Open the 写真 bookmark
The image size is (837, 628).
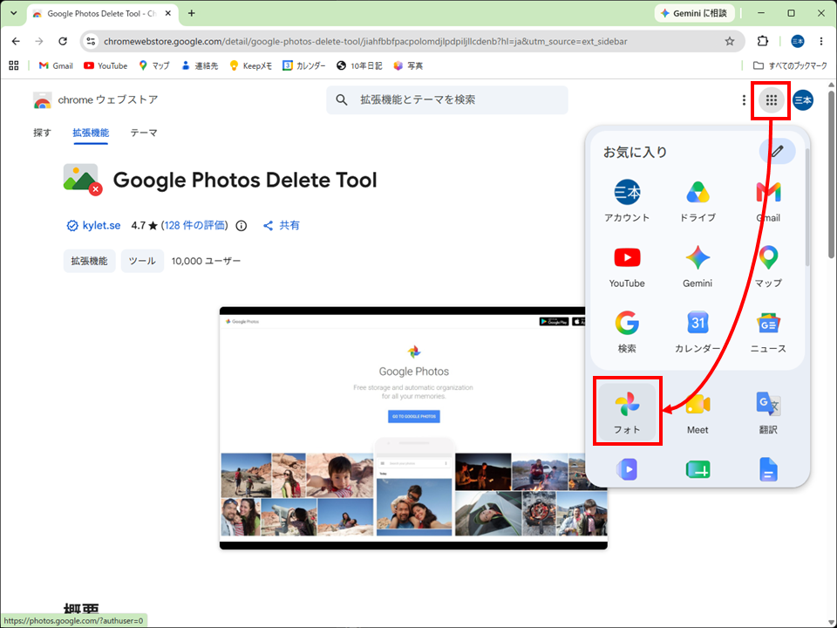tap(408, 65)
